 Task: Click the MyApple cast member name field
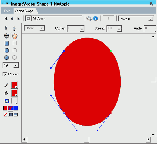[x=57, y=19]
